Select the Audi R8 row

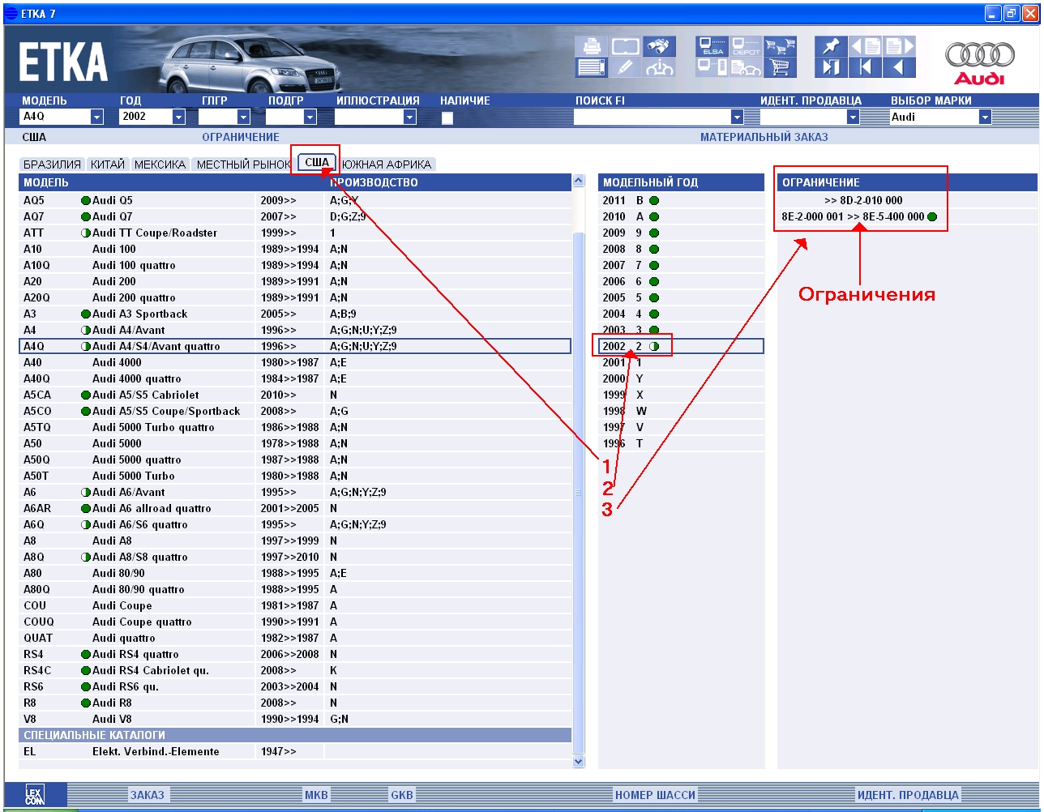click(295, 703)
